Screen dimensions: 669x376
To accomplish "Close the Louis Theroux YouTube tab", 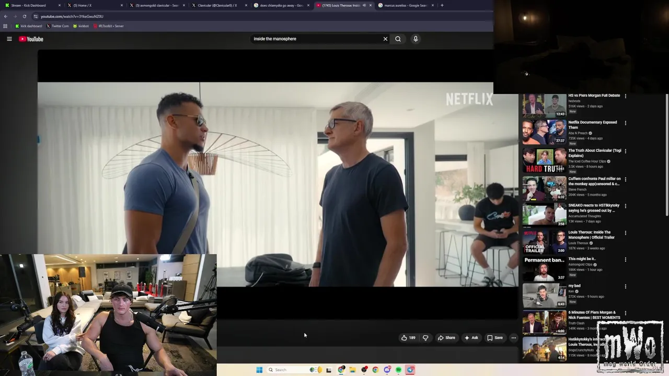I will pyautogui.click(x=371, y=5).
